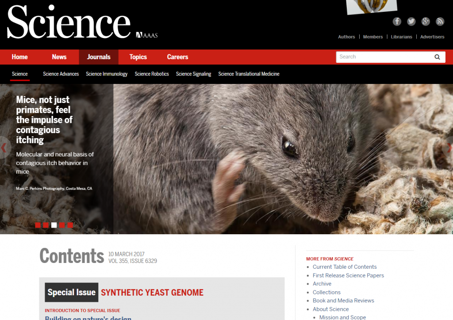
Task: Go to next carousel slide arrow
Action: pos(449,148)
